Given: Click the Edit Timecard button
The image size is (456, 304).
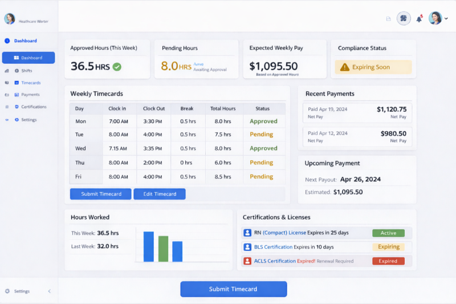Looking at the screenshot, I should [160, 194].
